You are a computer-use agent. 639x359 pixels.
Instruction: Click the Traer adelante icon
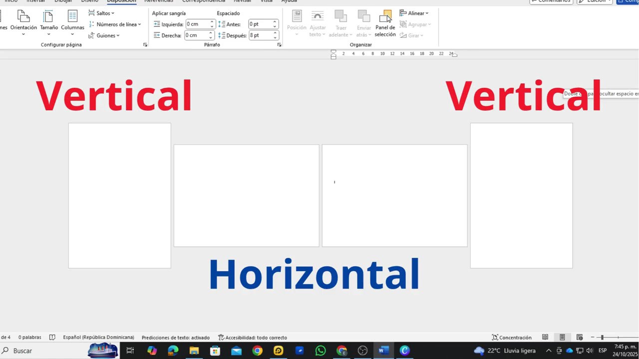click(x=340, y=16)
